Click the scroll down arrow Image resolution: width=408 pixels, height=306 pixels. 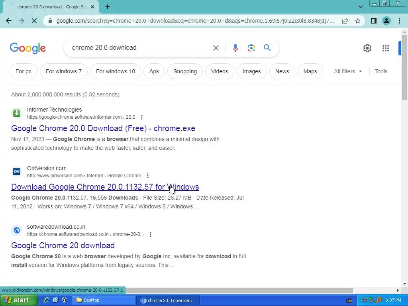(x=404, y=284)
